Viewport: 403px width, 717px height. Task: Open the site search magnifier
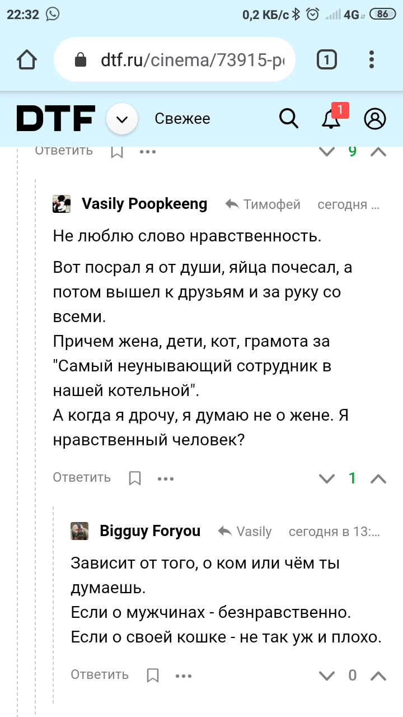coord(289,119)
